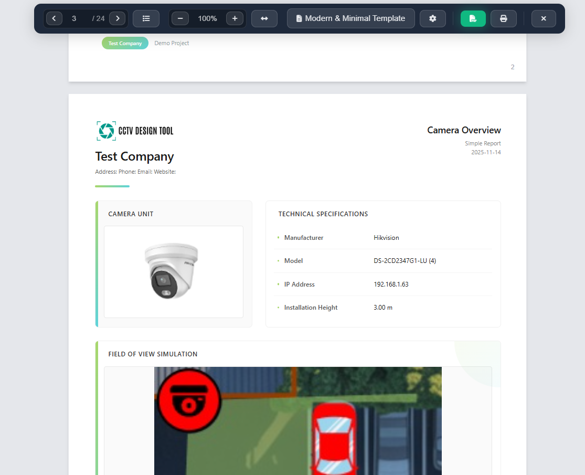Open the page thumbnails list
The width and height of the screenshot is (585, 475).
[146, 18]
